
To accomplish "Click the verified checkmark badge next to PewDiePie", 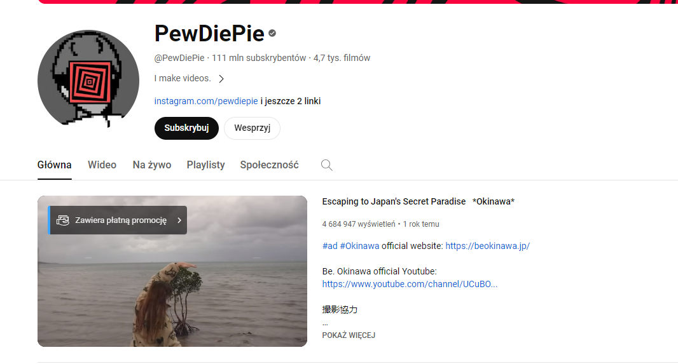I will click(272, 33).
